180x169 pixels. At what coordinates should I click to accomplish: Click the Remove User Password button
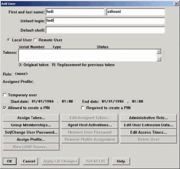point(90,132)
